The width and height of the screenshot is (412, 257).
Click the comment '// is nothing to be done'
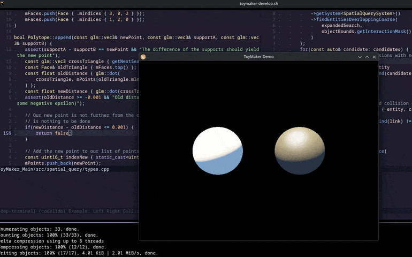tap(58, 122)
